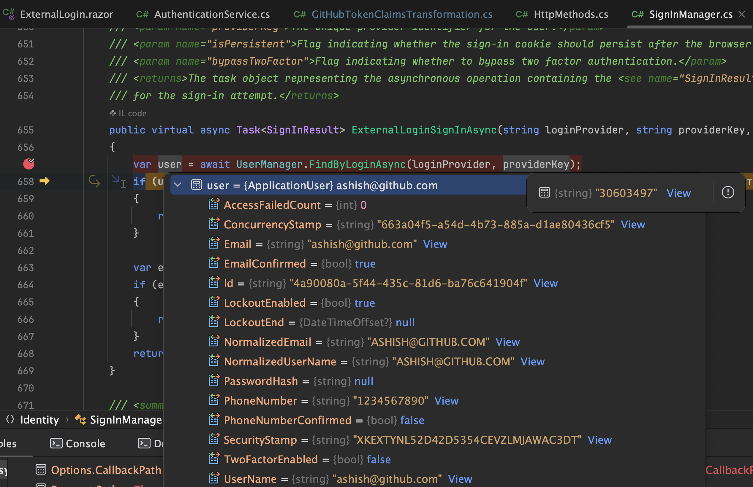This screenshot has width=753, height=487.
Task: Open the HttpMethods.cs tab
Action: (570, 14)
